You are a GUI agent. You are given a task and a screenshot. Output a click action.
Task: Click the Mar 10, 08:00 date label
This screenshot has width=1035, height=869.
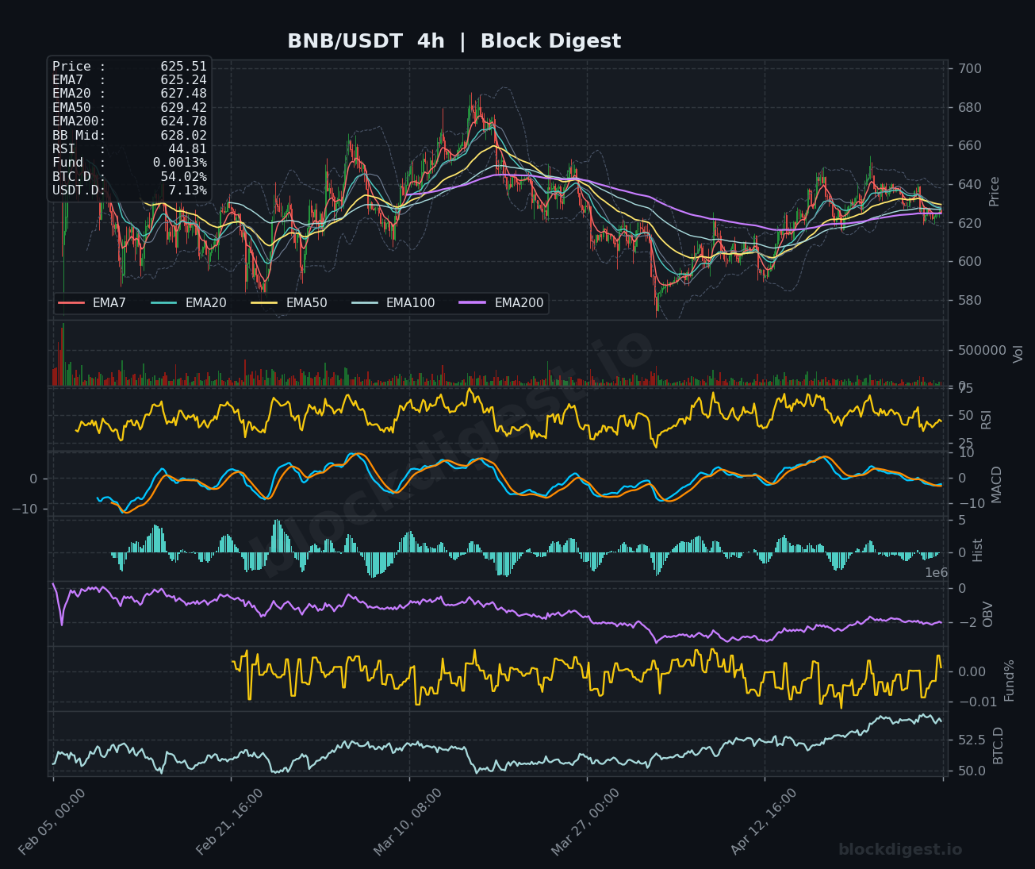click(409, 822)
